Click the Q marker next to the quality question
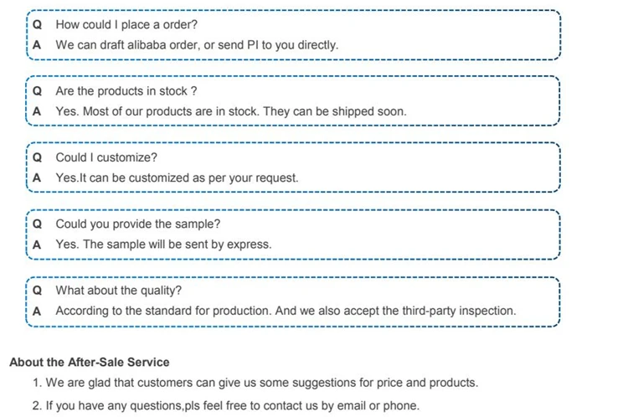The width and height of the screenshot is (628, 417). pyautogui.click(x=37, y=291)
